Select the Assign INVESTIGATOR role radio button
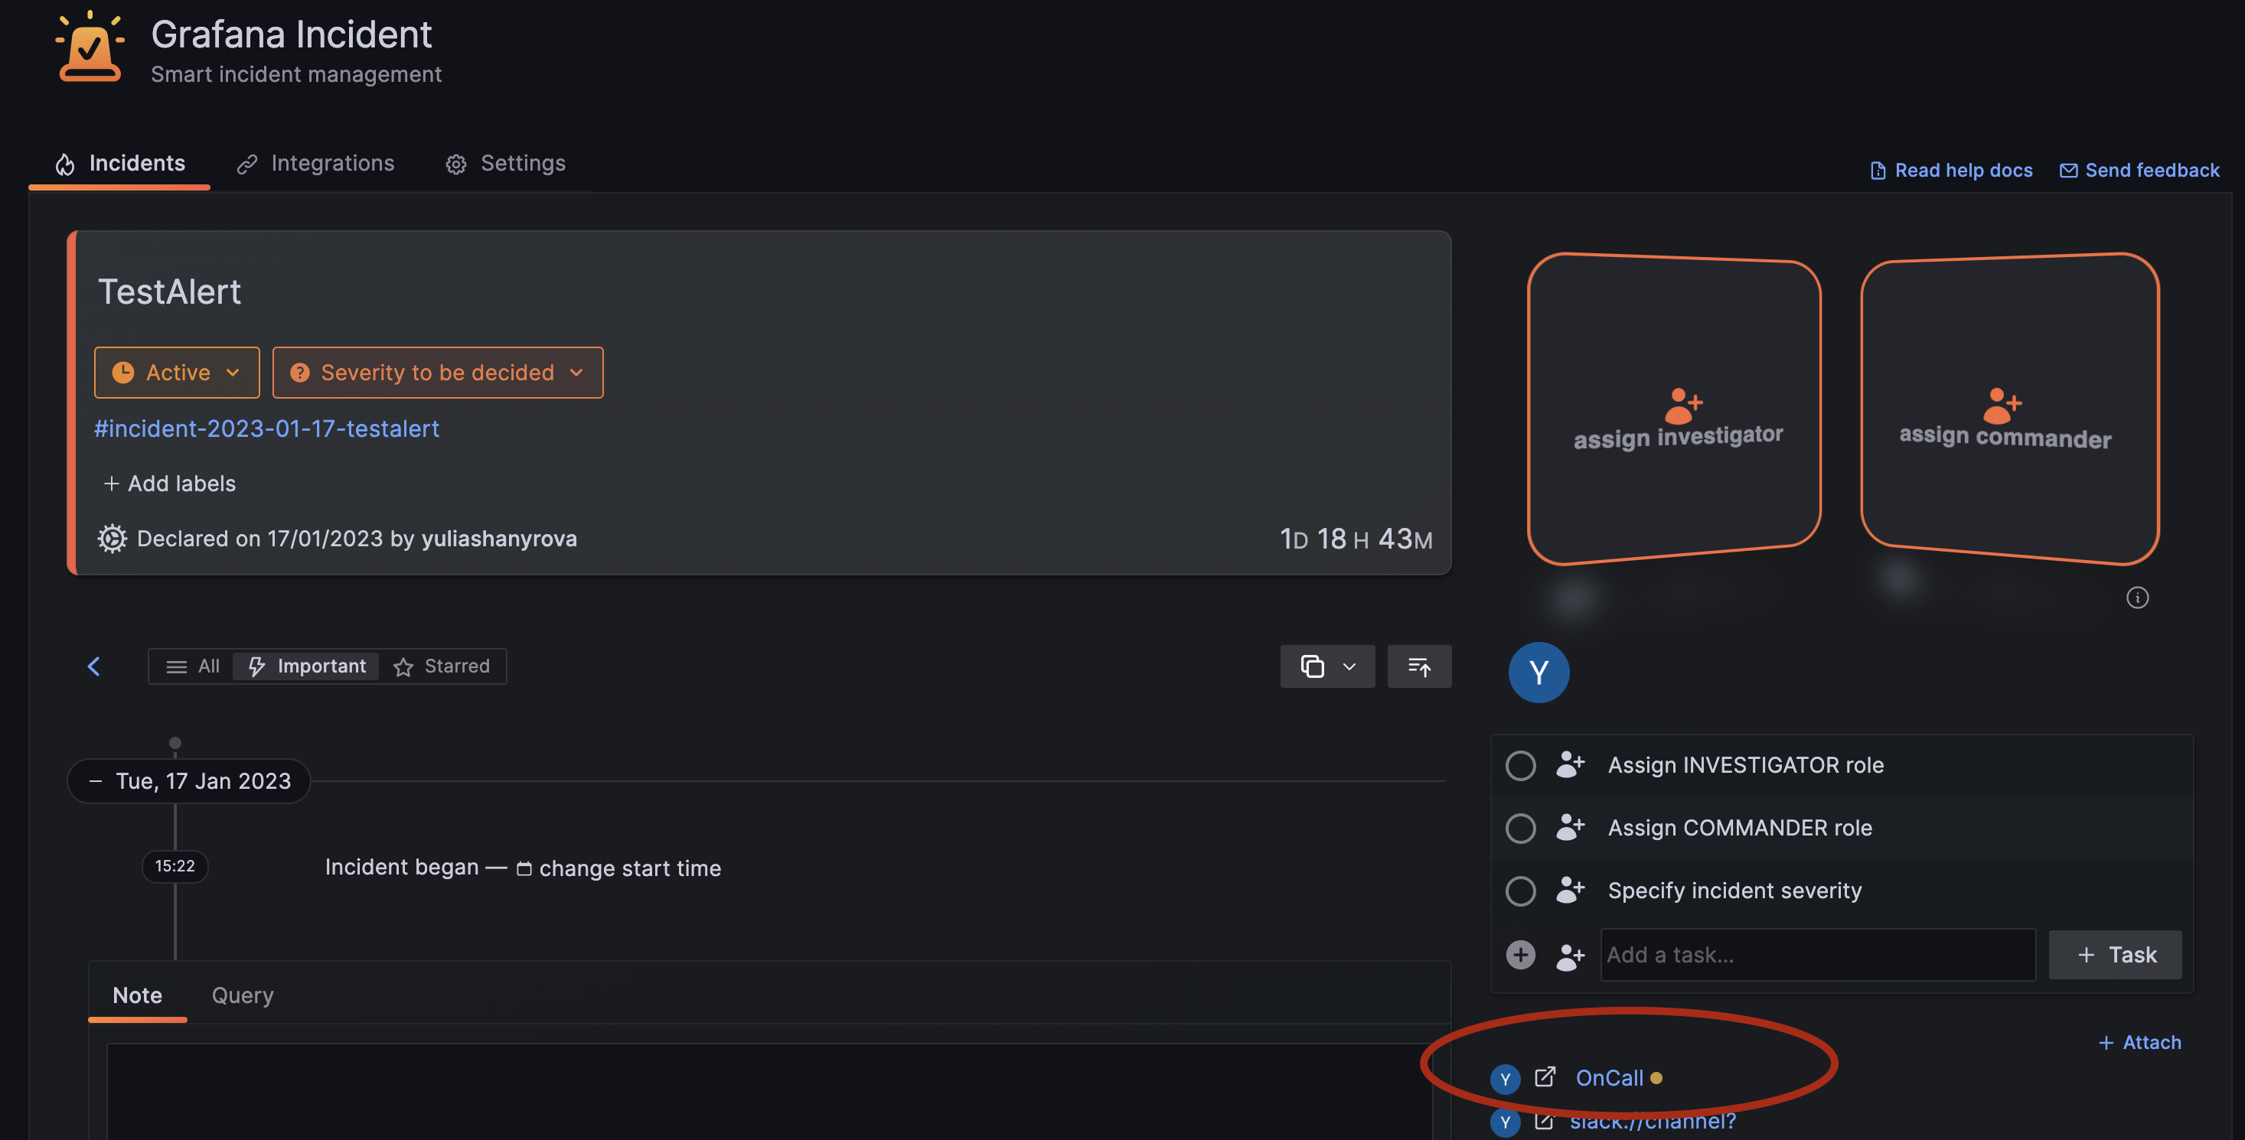Screen dimensions: 2245x1140 click(1521, 766)
